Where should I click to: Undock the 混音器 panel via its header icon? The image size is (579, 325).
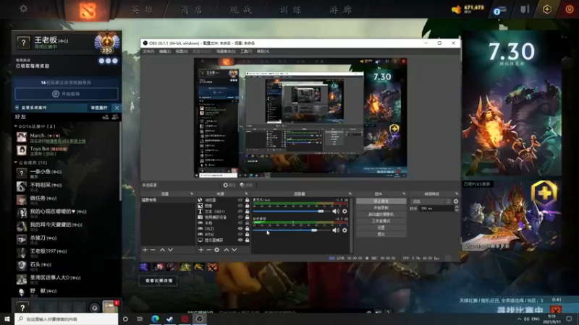(350, 194)
